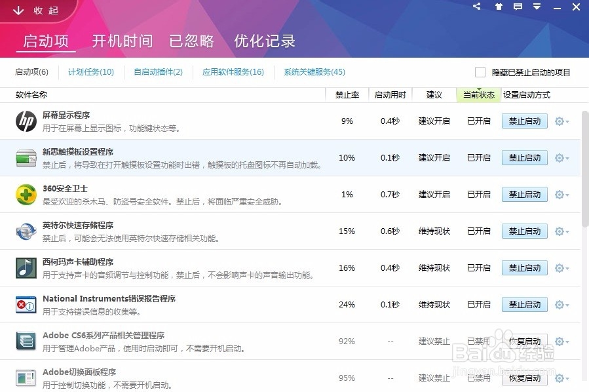
Task: Switch to 优化记录 tab
Action: click(265, 41)
